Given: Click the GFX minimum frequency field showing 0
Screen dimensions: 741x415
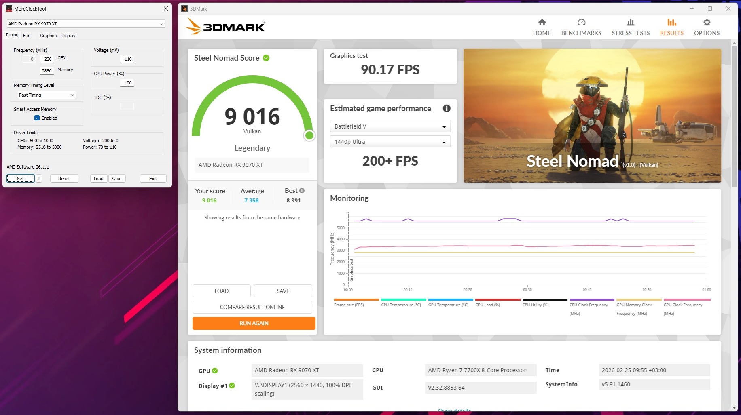Looking at the screenshot, I should [x=29, y=59].
